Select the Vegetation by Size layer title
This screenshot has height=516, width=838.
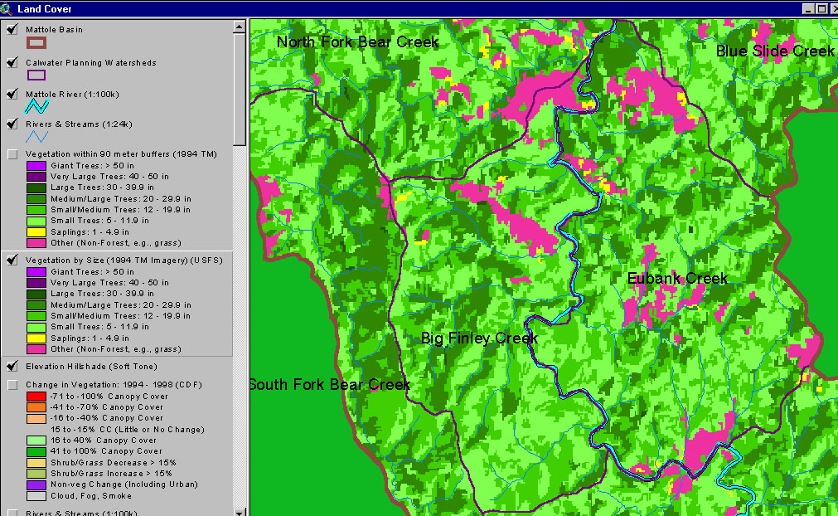(x=124, y=260)
